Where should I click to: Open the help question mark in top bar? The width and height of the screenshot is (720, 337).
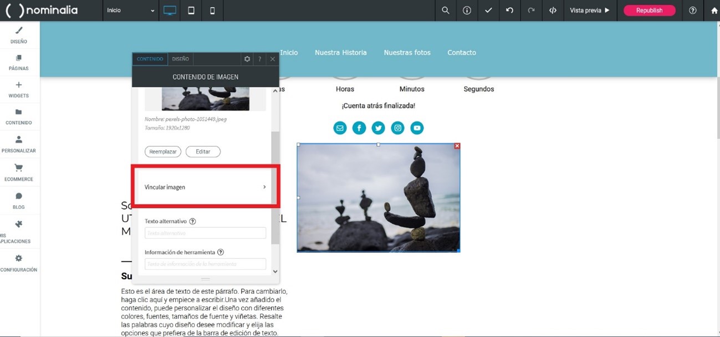[692, 11]
